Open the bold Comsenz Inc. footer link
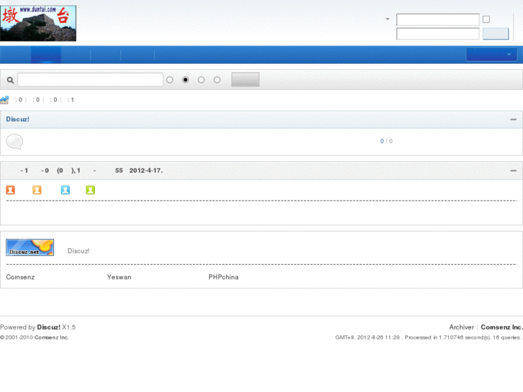Screen dimensions: 523x392 (x=501, y=327)
